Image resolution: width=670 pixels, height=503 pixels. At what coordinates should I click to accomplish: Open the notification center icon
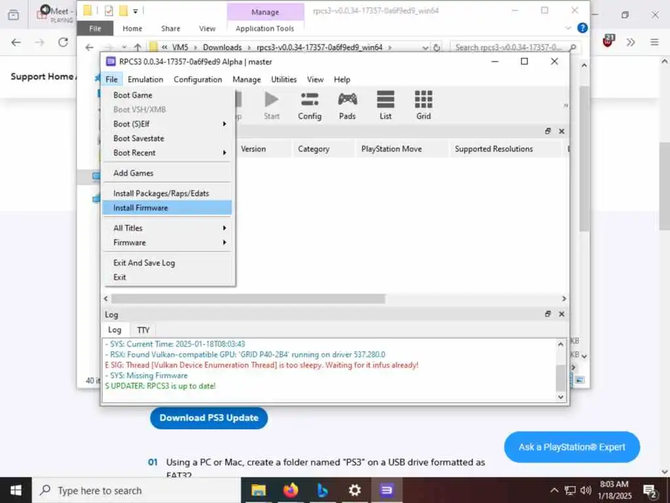650,491
